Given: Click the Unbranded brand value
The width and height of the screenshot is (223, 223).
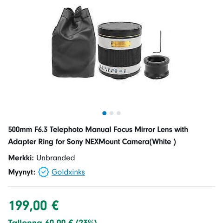Looking at the screenshot, I should [55, 158].
